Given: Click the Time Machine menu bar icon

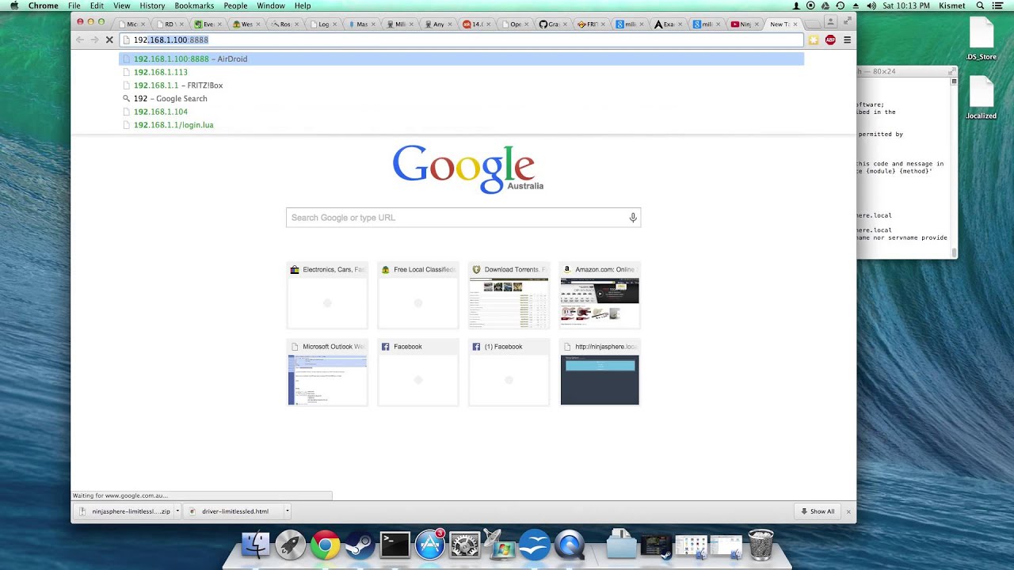Looking at the screenshot, I should 841,6.
